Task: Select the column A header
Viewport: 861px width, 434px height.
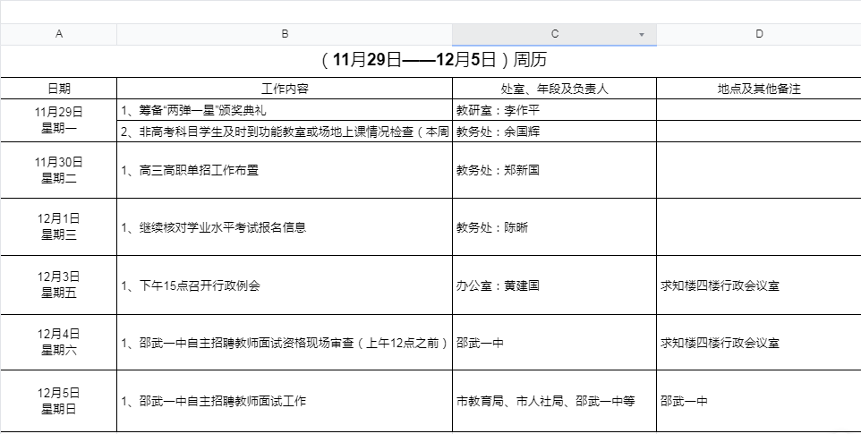Action: click(59, 34)
